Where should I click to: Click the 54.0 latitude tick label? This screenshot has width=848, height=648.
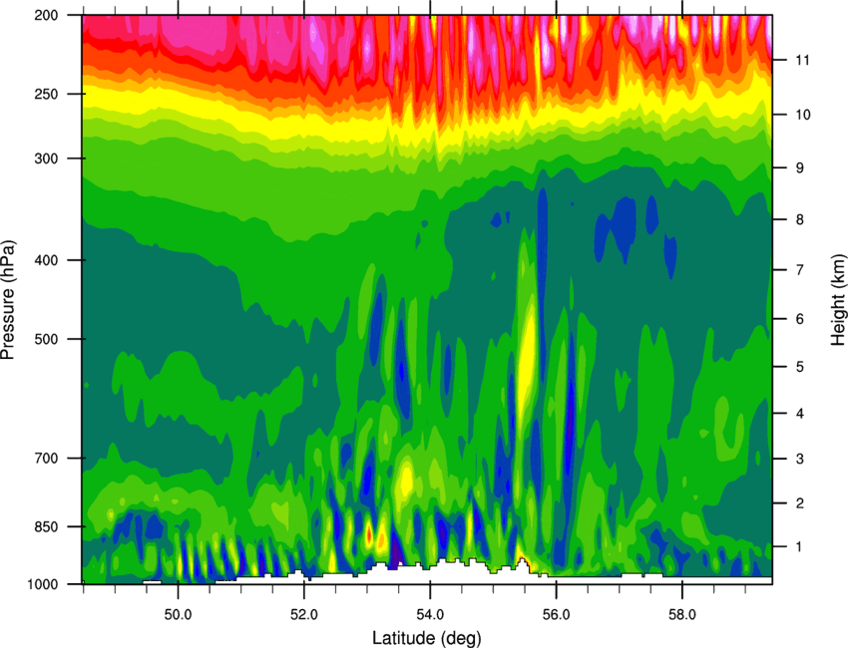(430, 615)
